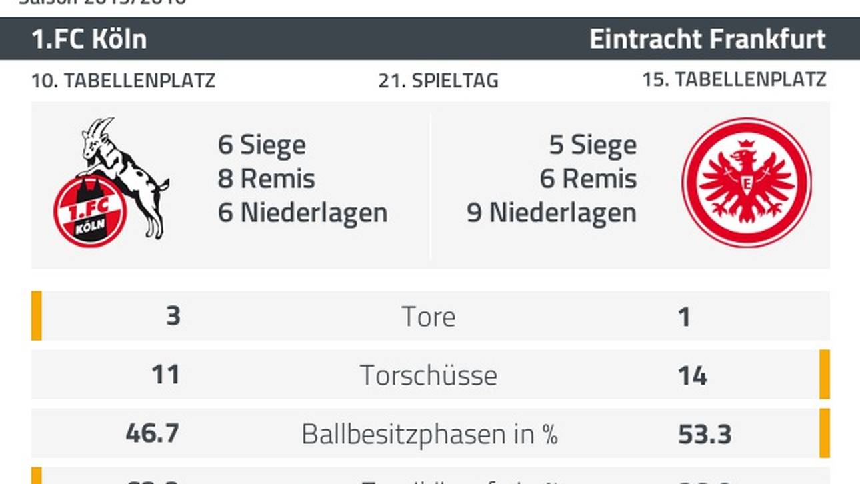860x484 pixels.
Task: Click the 1. FC Köln goat logo
Action: [111, 183]
